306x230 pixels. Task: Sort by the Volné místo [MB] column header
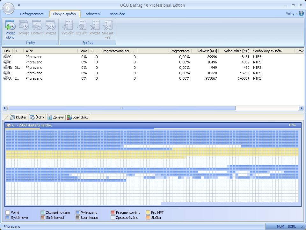click(x=235, y=51)
